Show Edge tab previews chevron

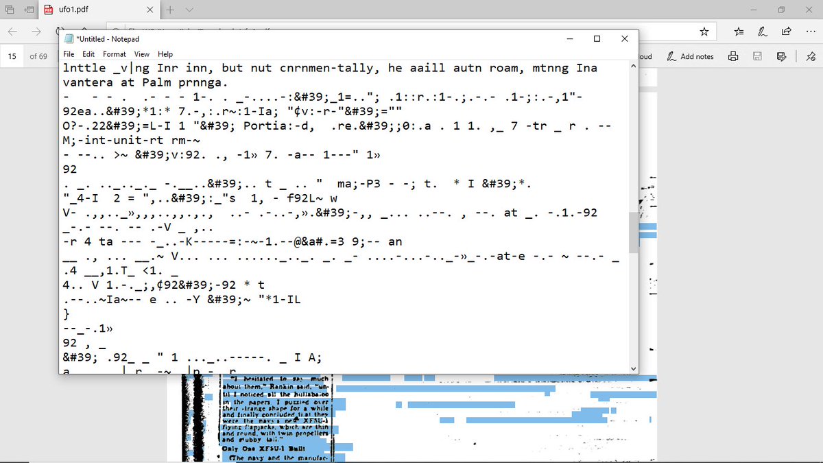pos(191,10)
